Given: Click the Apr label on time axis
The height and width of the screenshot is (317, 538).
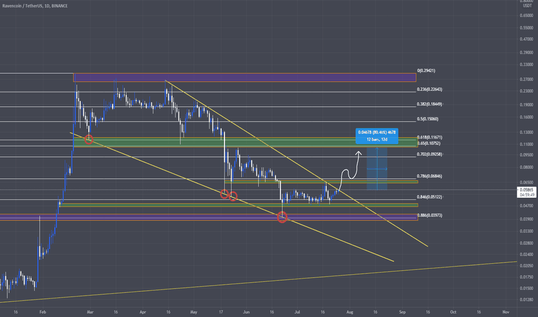Looking at the screenshot, I should pos(143,312).
